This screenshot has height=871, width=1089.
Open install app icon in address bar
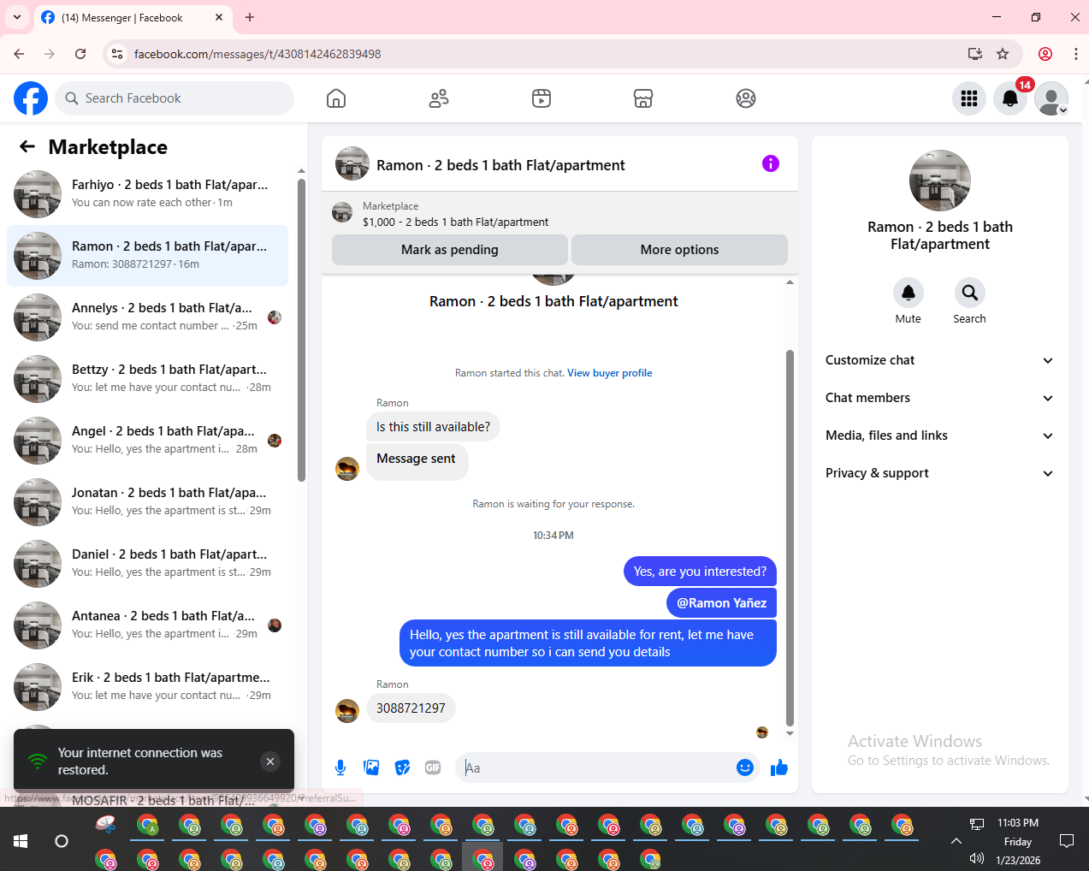[974, 54]
